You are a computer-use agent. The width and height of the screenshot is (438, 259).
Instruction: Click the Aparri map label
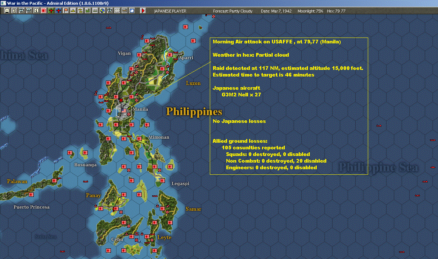[x=186, y=58]
